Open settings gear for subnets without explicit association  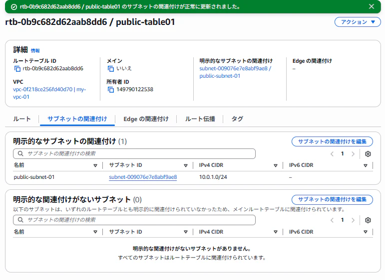[368, 220]
